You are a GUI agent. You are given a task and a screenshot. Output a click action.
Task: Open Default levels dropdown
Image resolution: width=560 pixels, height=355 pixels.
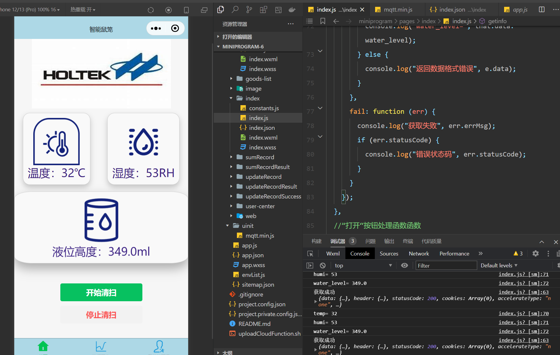[x=499, y=265]
